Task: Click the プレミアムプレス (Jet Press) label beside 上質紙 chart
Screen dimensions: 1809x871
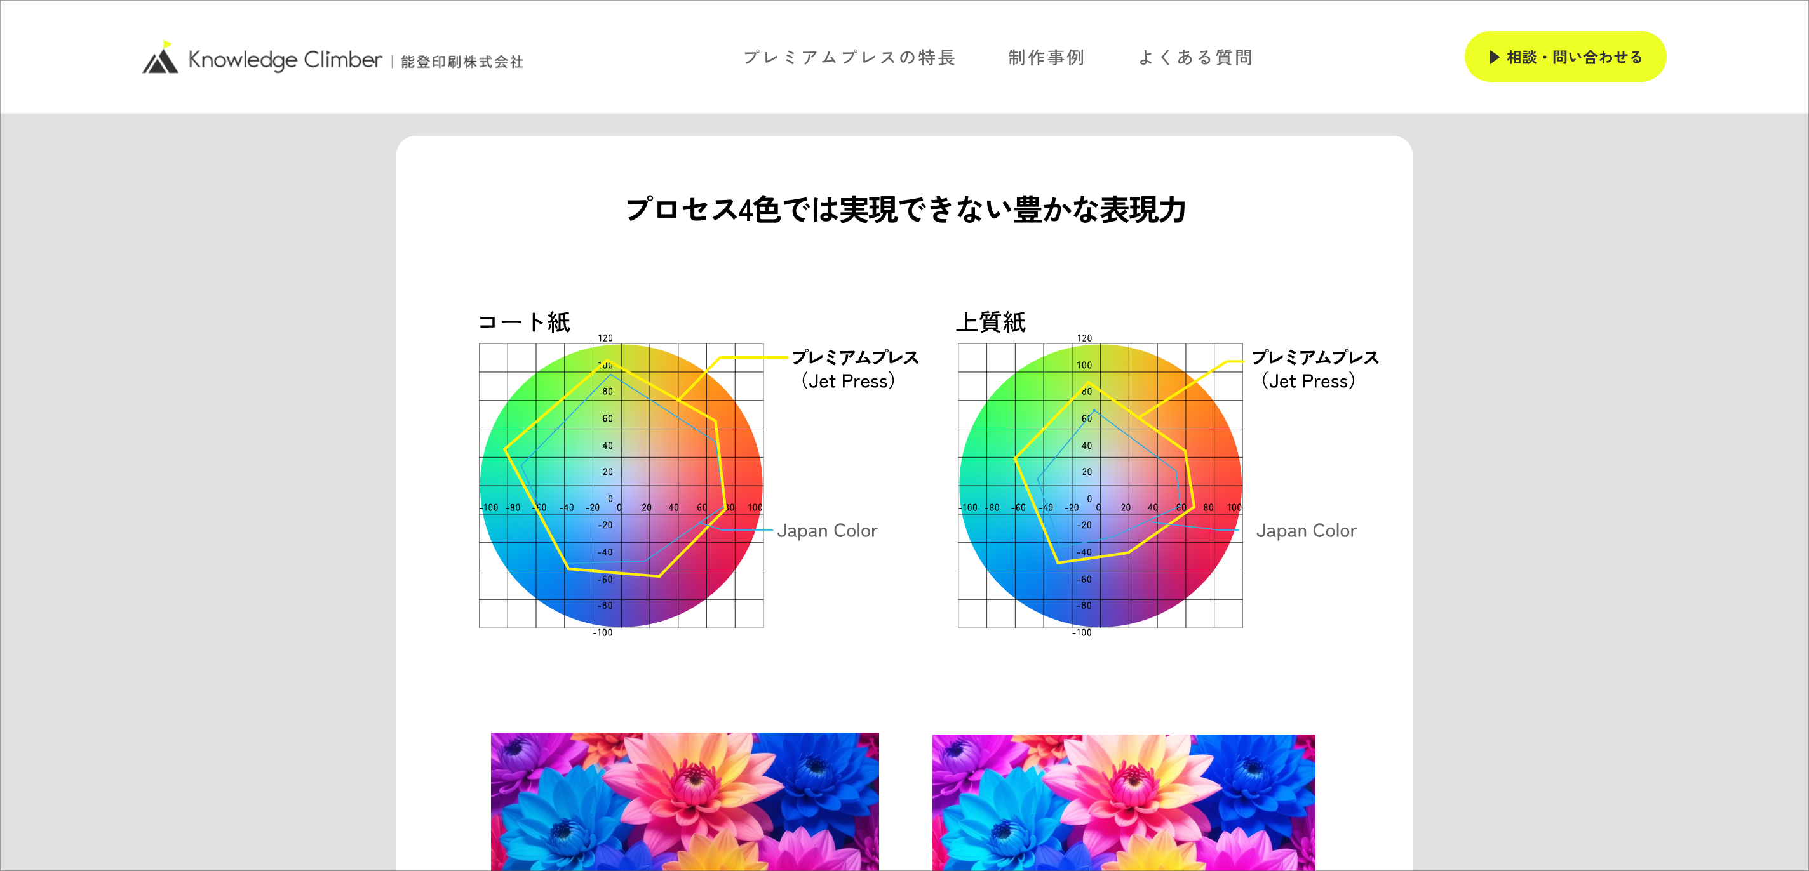Action: [x=1315, y=369]
